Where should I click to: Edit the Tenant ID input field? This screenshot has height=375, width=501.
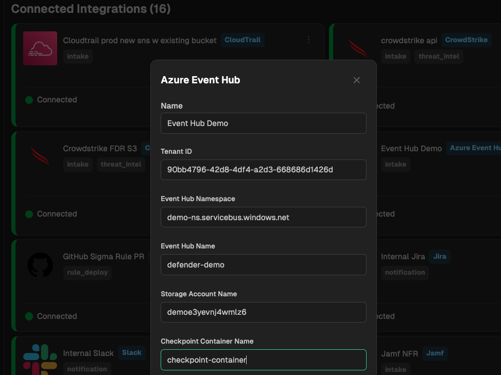click(x=263, y=169)
